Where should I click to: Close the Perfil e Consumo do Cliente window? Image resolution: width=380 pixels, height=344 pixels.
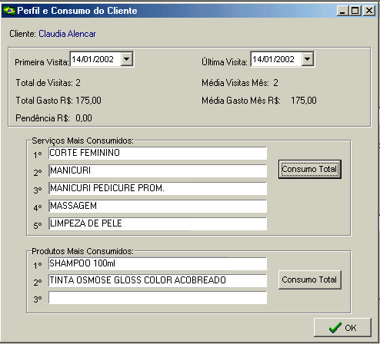tap(369, 11)
